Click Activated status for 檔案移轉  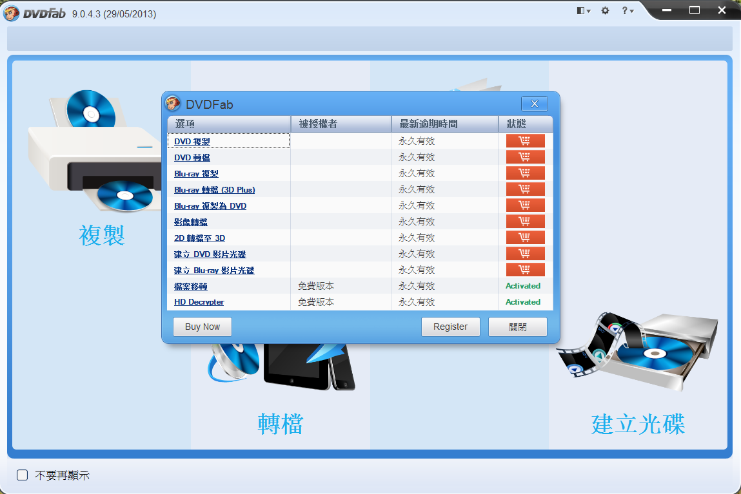(522, 286)
